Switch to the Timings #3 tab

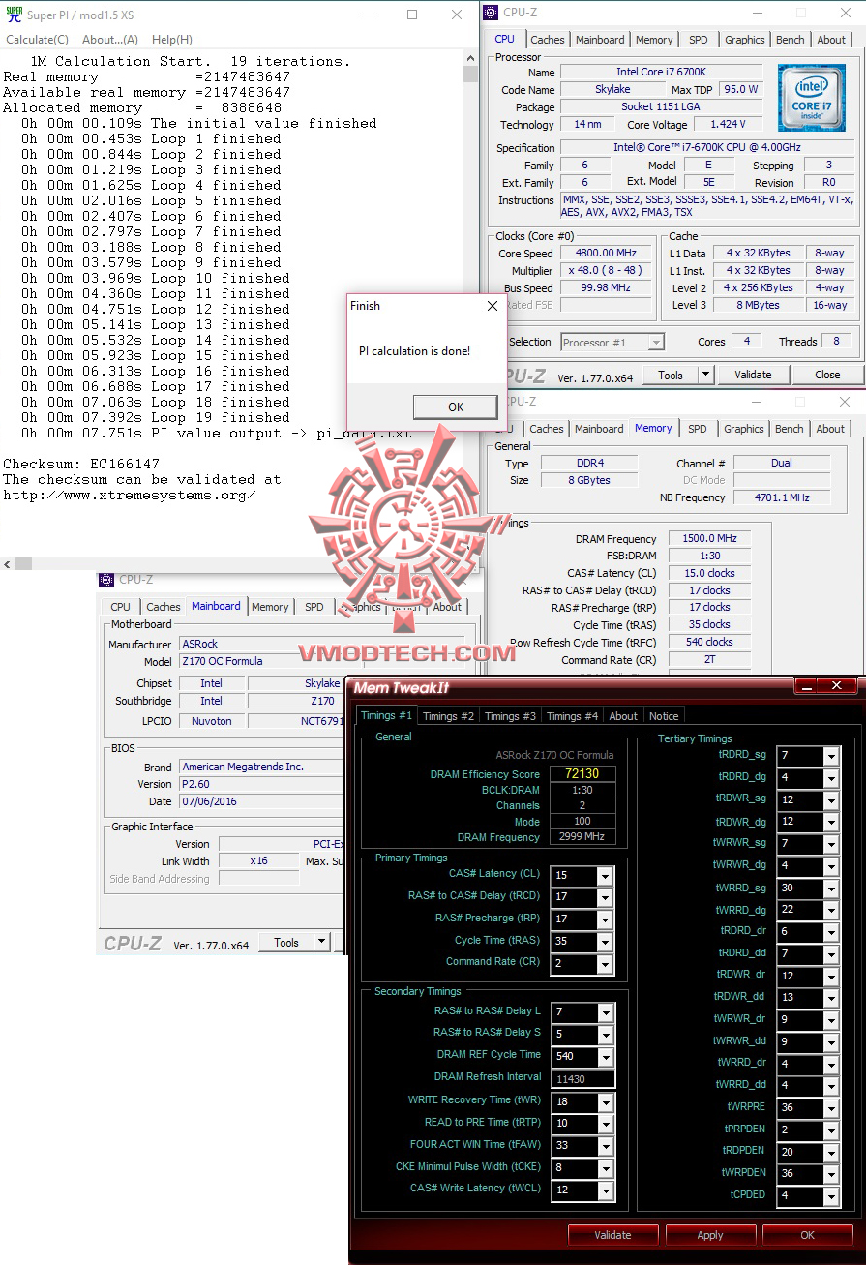pos(510,716)
